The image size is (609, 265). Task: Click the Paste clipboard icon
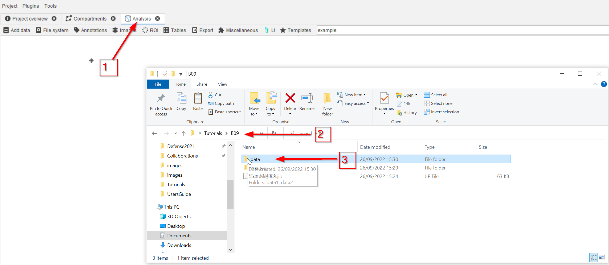pos(198,98)
